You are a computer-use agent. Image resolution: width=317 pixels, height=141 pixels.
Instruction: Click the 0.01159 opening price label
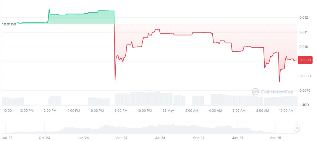point(10,24)
